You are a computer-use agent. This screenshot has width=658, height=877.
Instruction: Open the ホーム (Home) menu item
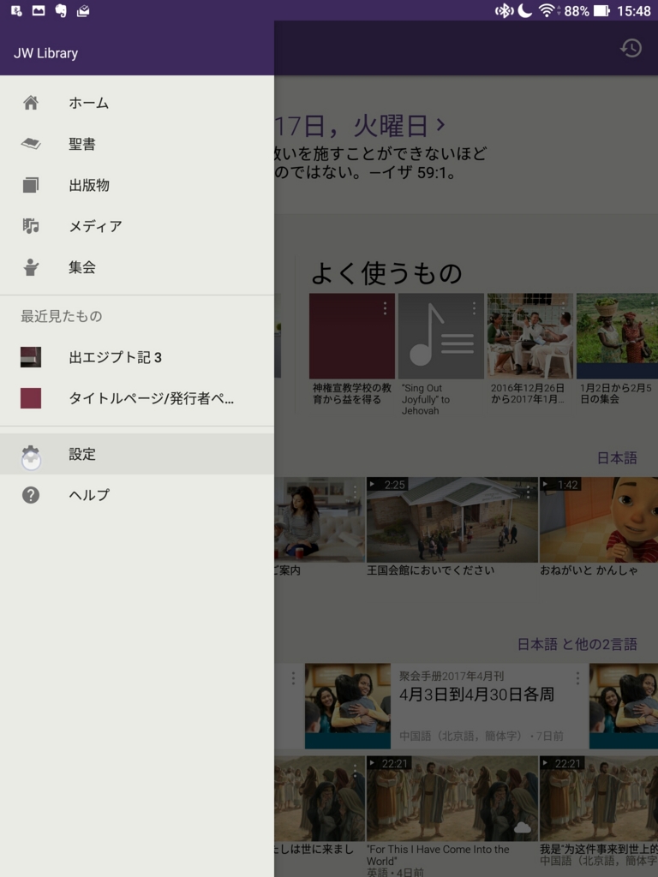136,103
